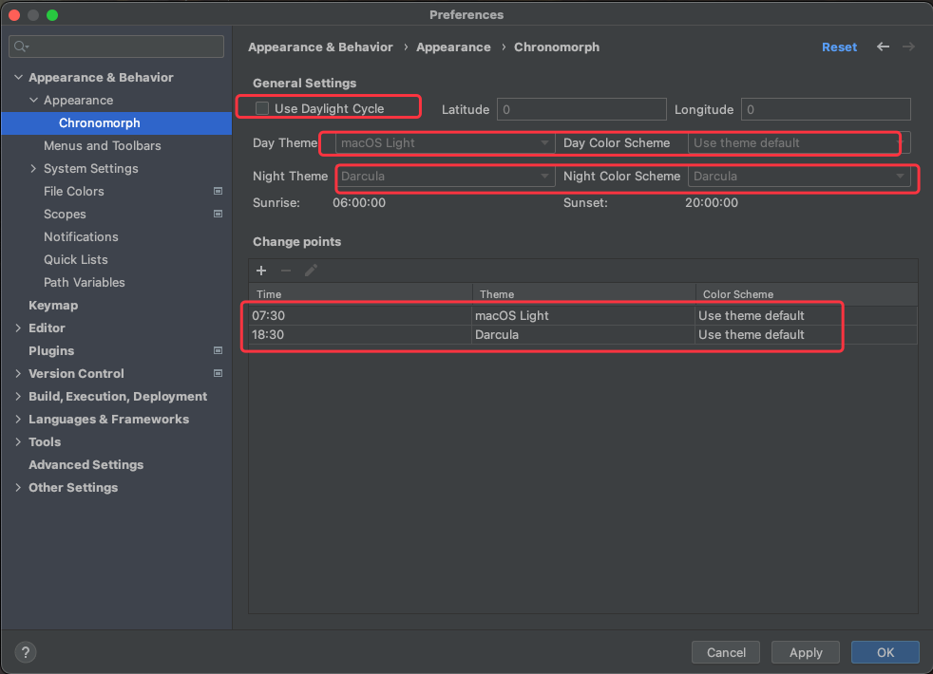Open Keymap settings
The image size is (933, 674).
pos(53,305)
